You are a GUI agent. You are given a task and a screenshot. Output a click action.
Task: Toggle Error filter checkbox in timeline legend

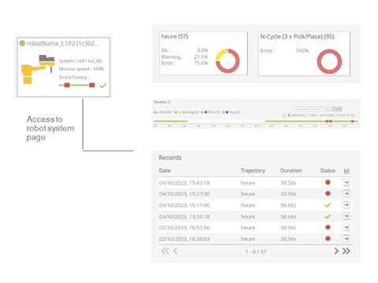click(202, 112)
